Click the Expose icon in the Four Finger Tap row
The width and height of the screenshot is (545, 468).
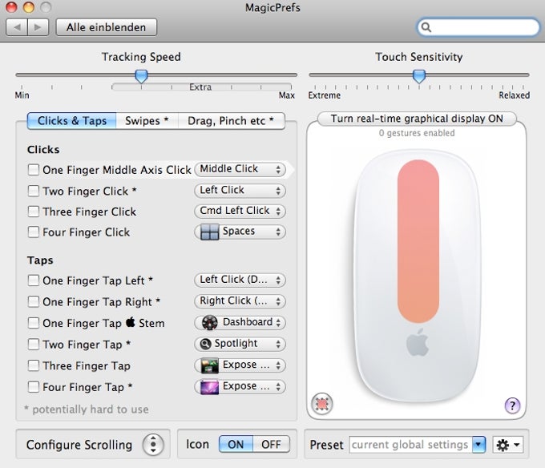pyautogui.click(x=210, y=387)
